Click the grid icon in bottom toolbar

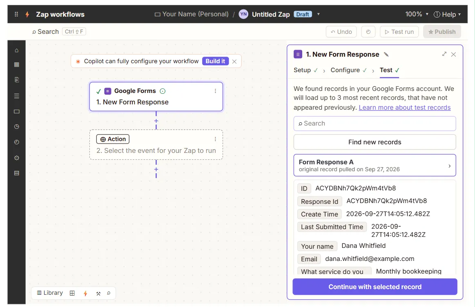click(72, 293)
